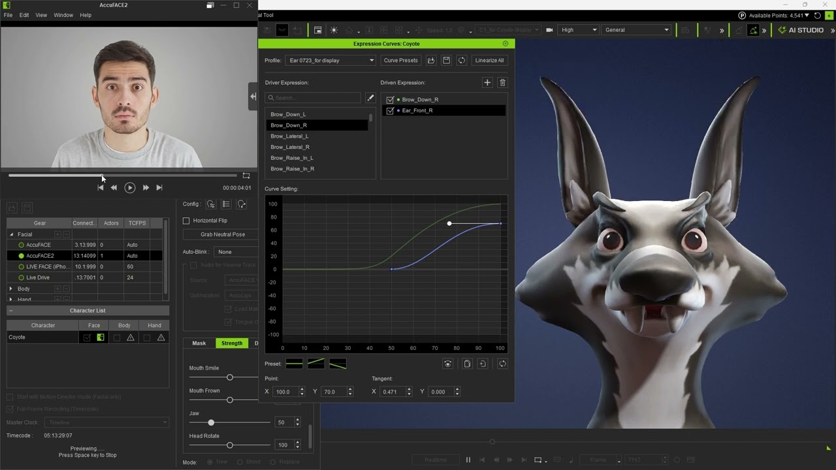Delete the selected driven expression
This screenshot has height=470, width=836.
502,82
